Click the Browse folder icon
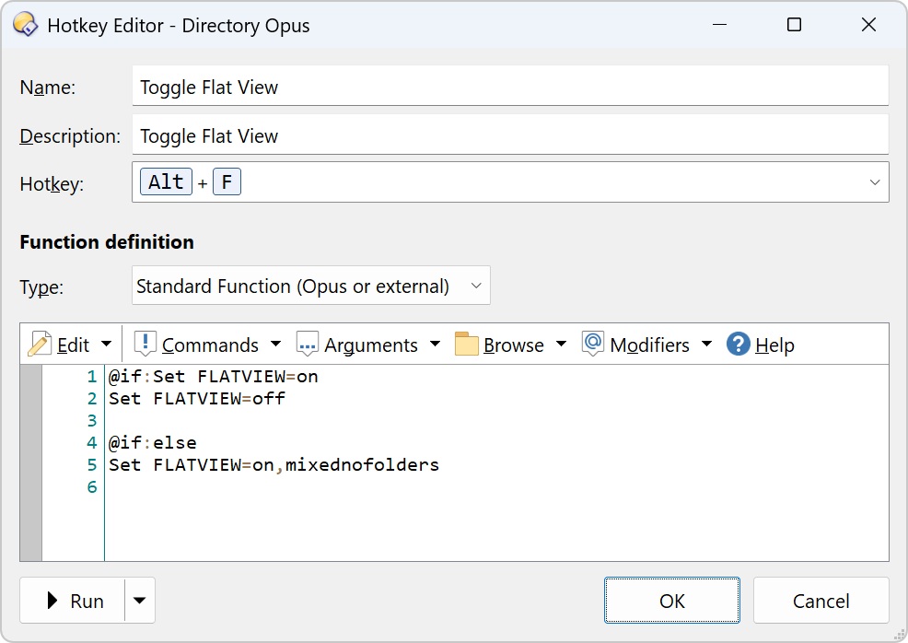Image resolution: width=908 pixels, height=643 pixels. click(466, 344)
